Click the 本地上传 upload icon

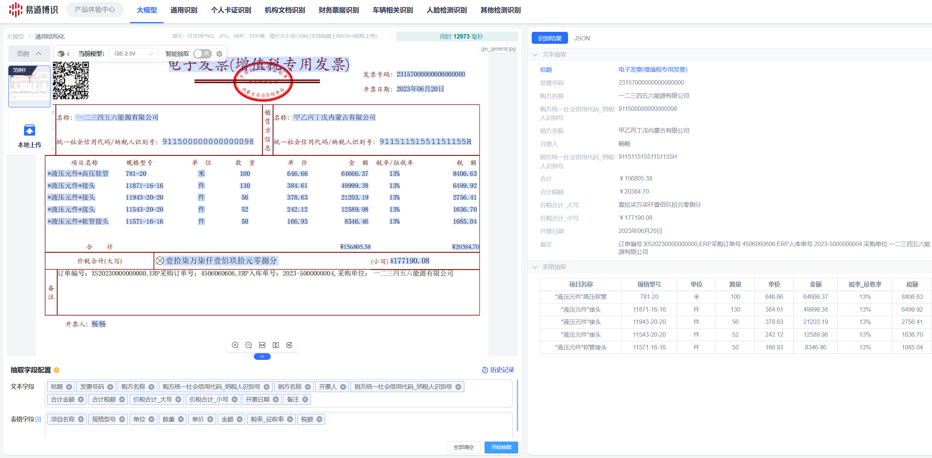[x=30, y=130]
